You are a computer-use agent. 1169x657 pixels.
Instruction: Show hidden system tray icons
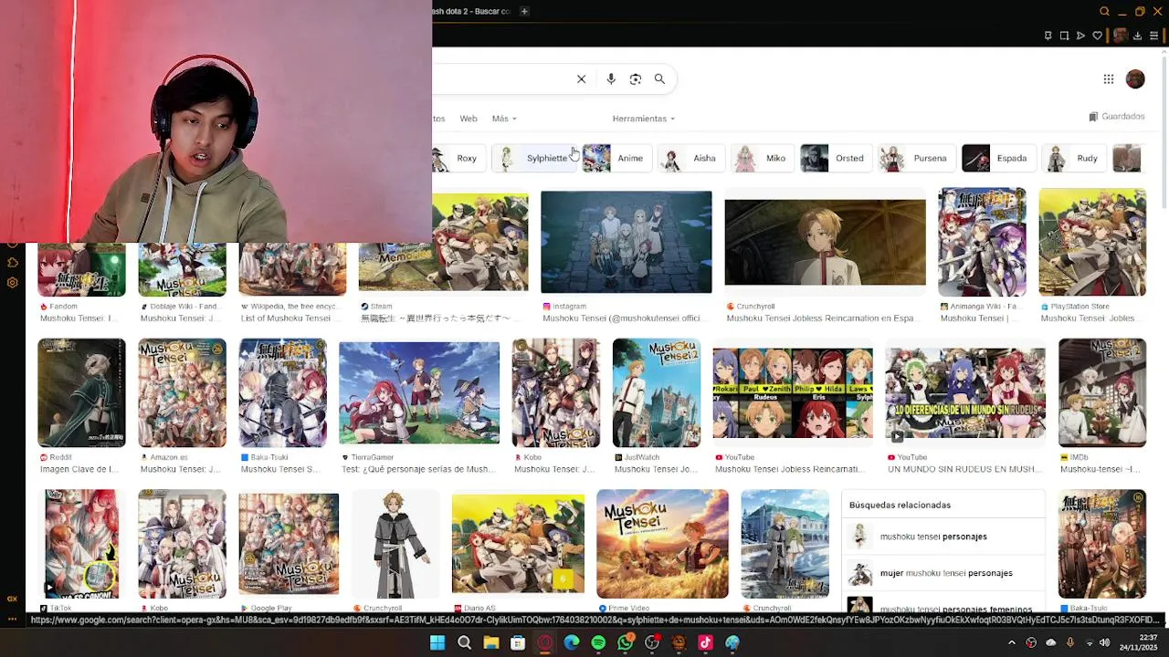coord(1011,642)
